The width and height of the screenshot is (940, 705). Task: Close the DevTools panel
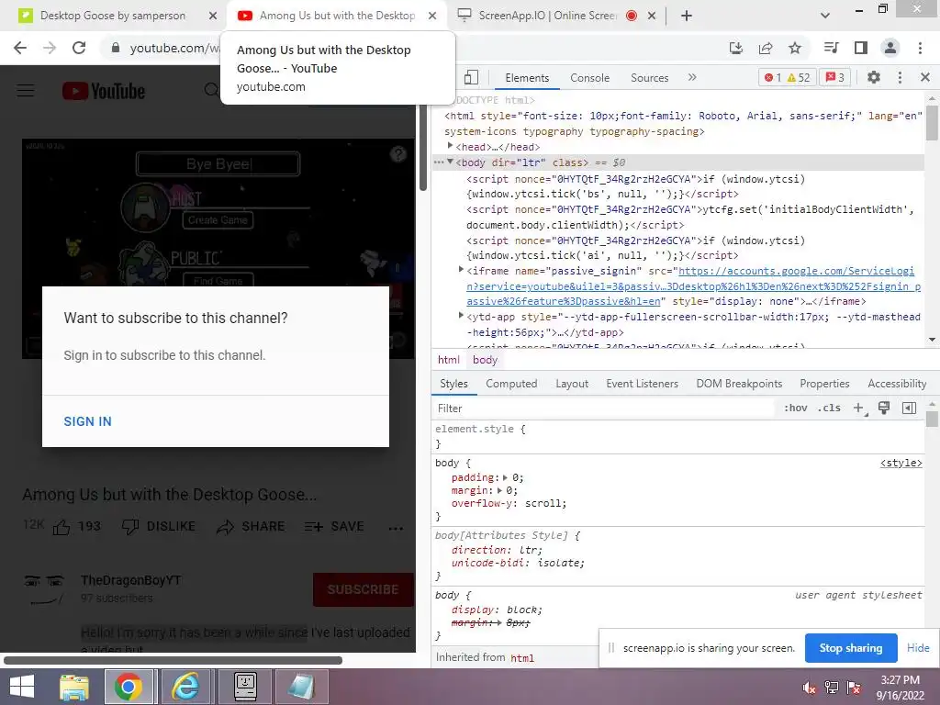925,77
